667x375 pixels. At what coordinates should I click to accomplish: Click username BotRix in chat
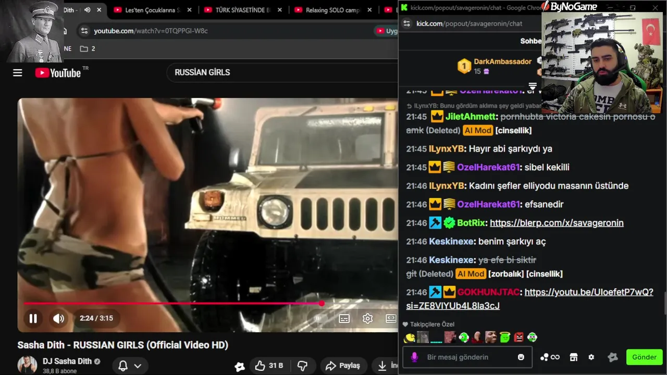point(471,223)
